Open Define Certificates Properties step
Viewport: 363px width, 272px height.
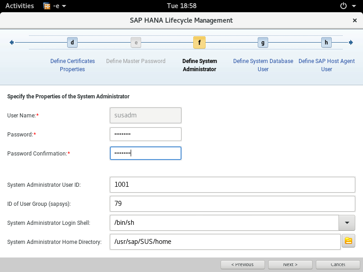73,65
